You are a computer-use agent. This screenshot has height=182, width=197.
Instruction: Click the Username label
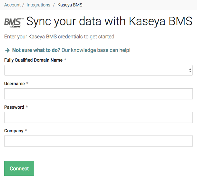coord(15,84)
